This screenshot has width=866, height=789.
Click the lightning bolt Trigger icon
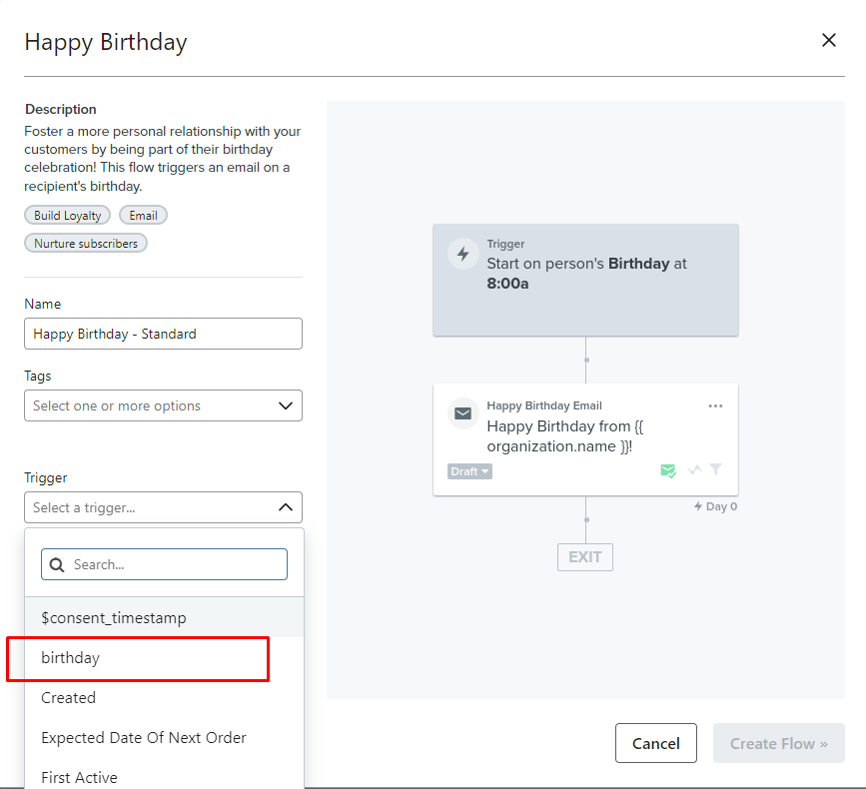[462, 254]
